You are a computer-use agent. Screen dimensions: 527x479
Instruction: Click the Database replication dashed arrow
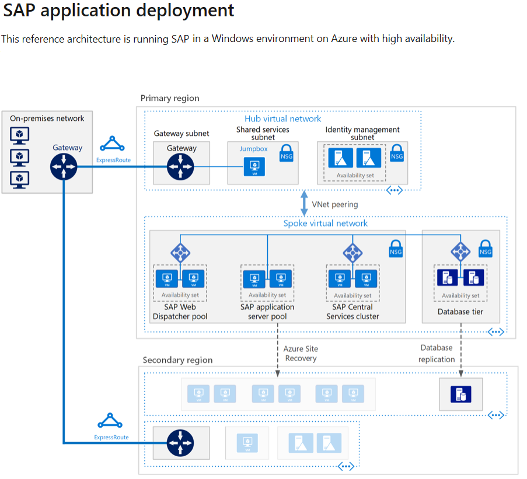click(460, 353)
